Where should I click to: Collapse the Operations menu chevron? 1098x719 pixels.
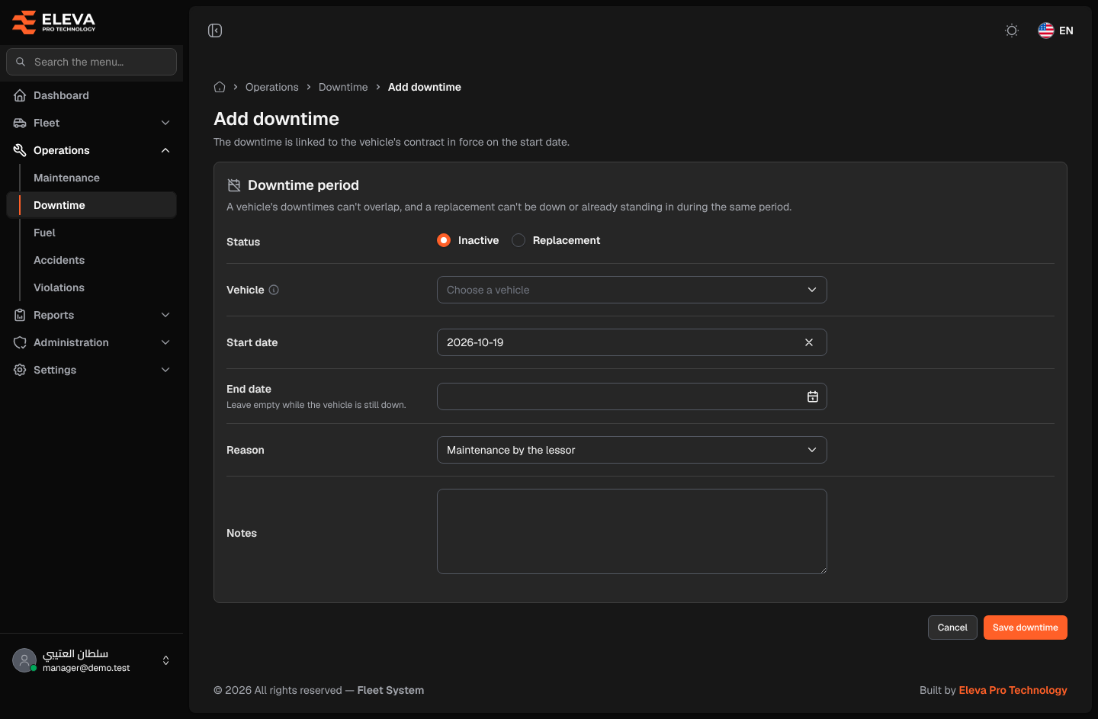165,150
